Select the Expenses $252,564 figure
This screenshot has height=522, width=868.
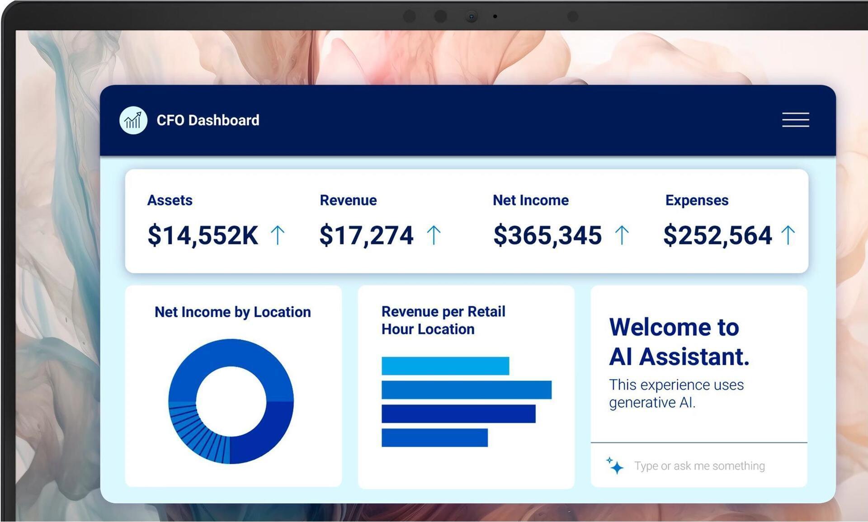717,235
